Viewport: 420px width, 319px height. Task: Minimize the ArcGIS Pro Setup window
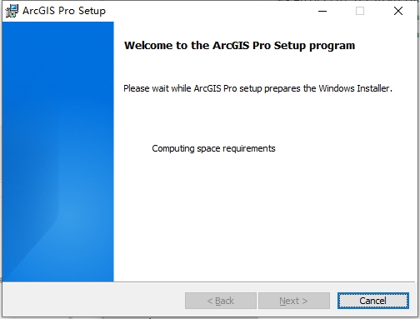(x=322, y=11)
